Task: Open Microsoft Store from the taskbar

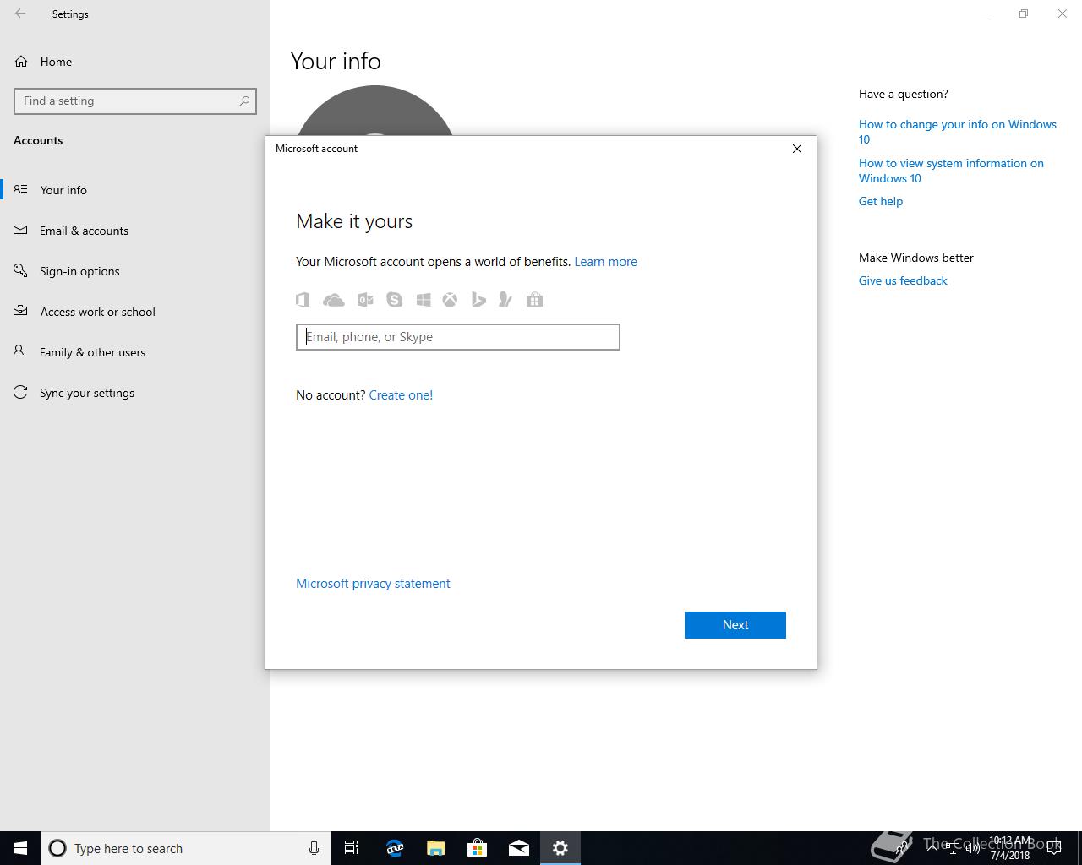Action: pyautogui.click(x=478, y=848)
